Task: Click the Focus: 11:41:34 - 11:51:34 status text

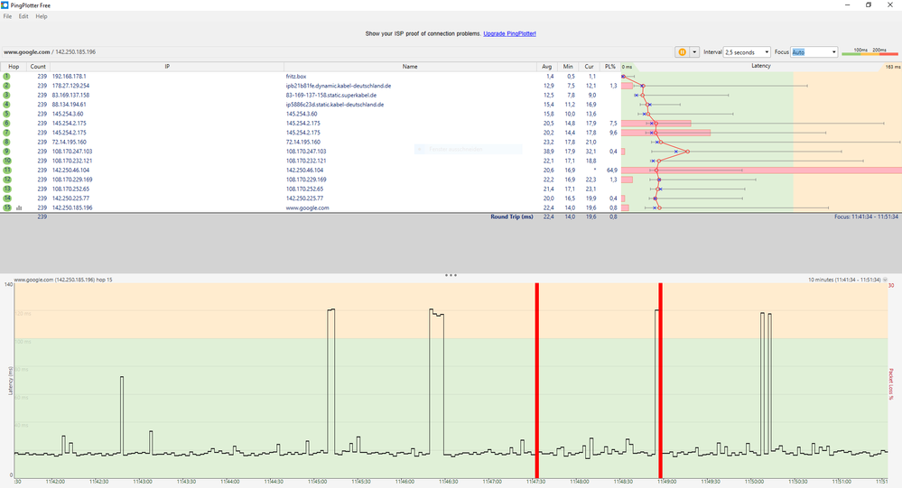Action: [x=866, y=216]
